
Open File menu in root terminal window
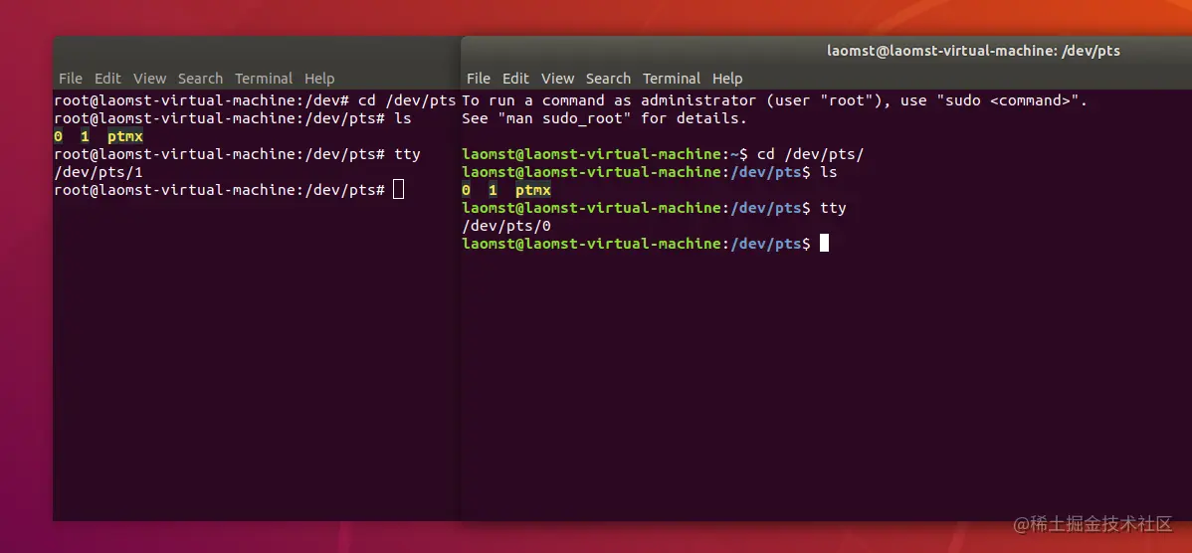(x=71, y=79)
